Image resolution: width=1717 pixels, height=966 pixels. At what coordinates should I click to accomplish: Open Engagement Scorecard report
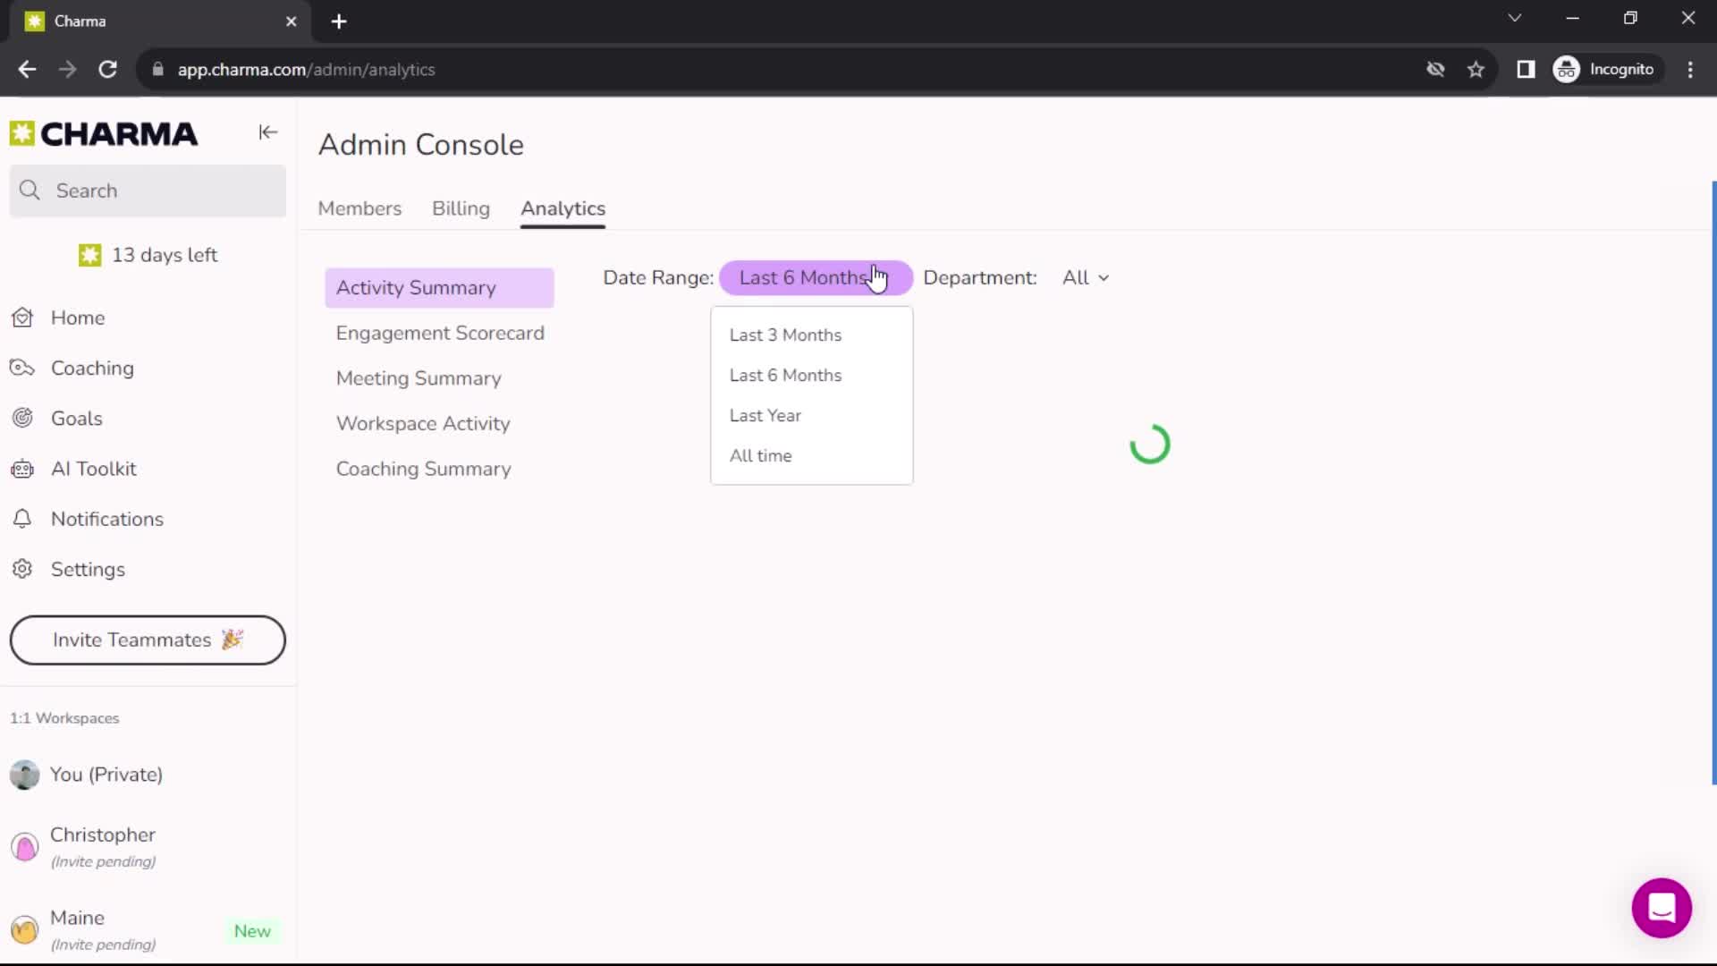click(440, 333)
